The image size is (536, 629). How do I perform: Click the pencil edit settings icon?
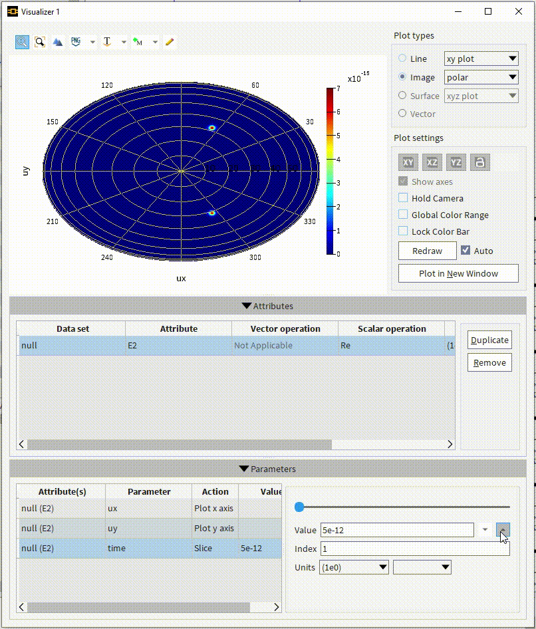coord(170,42)
